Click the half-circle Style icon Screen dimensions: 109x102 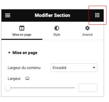57,28
